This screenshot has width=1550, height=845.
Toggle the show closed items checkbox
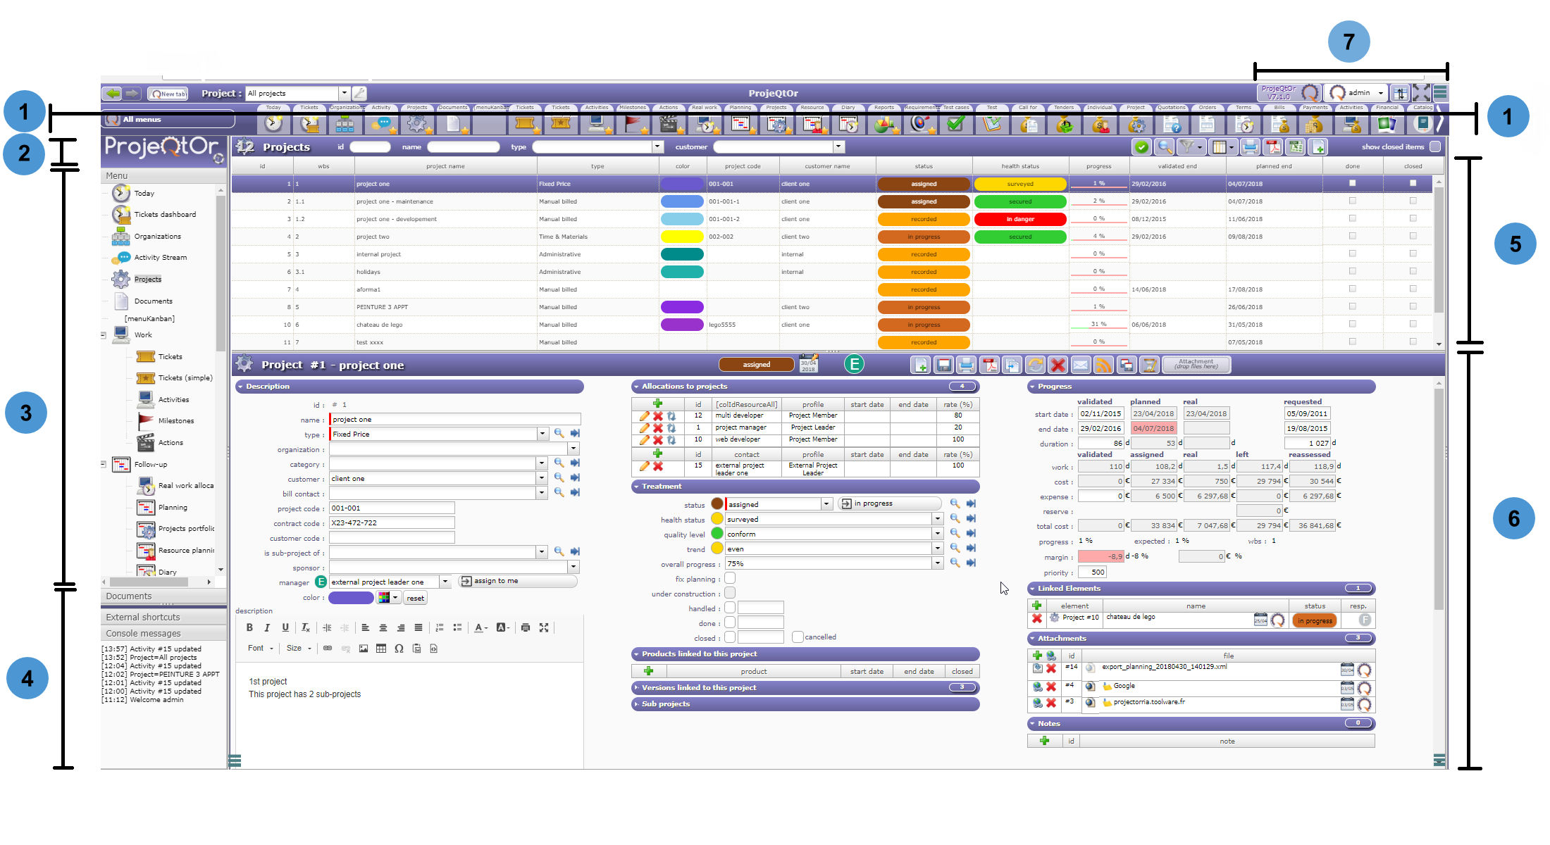(1435, 146)
